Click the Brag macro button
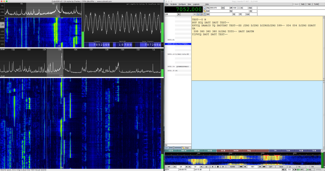Image resolution: width=325 pixels, height=171 pixels. click(249, 151)
